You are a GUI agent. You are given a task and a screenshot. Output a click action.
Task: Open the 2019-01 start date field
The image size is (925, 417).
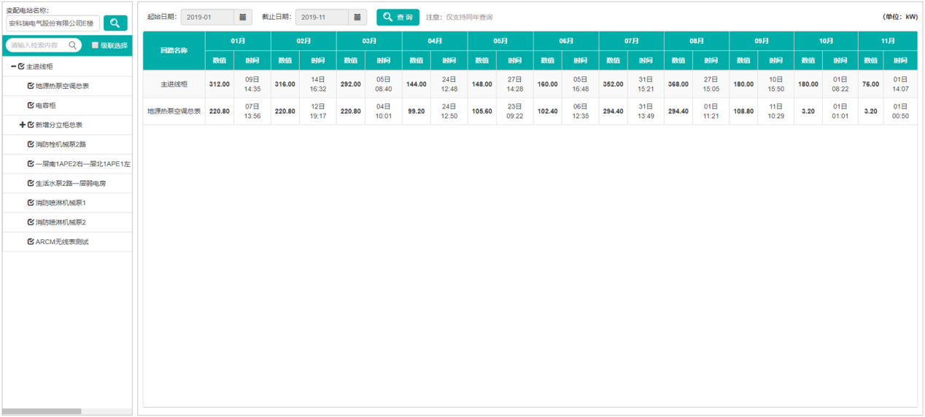click(x=207, y=17)
